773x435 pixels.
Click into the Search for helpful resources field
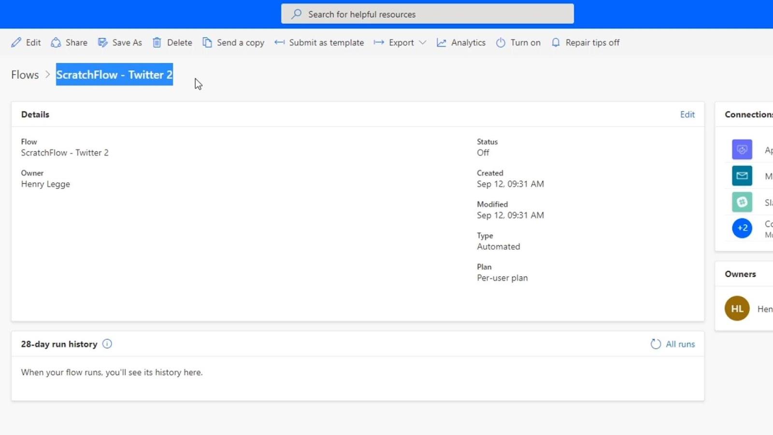(x=428, y=14)
